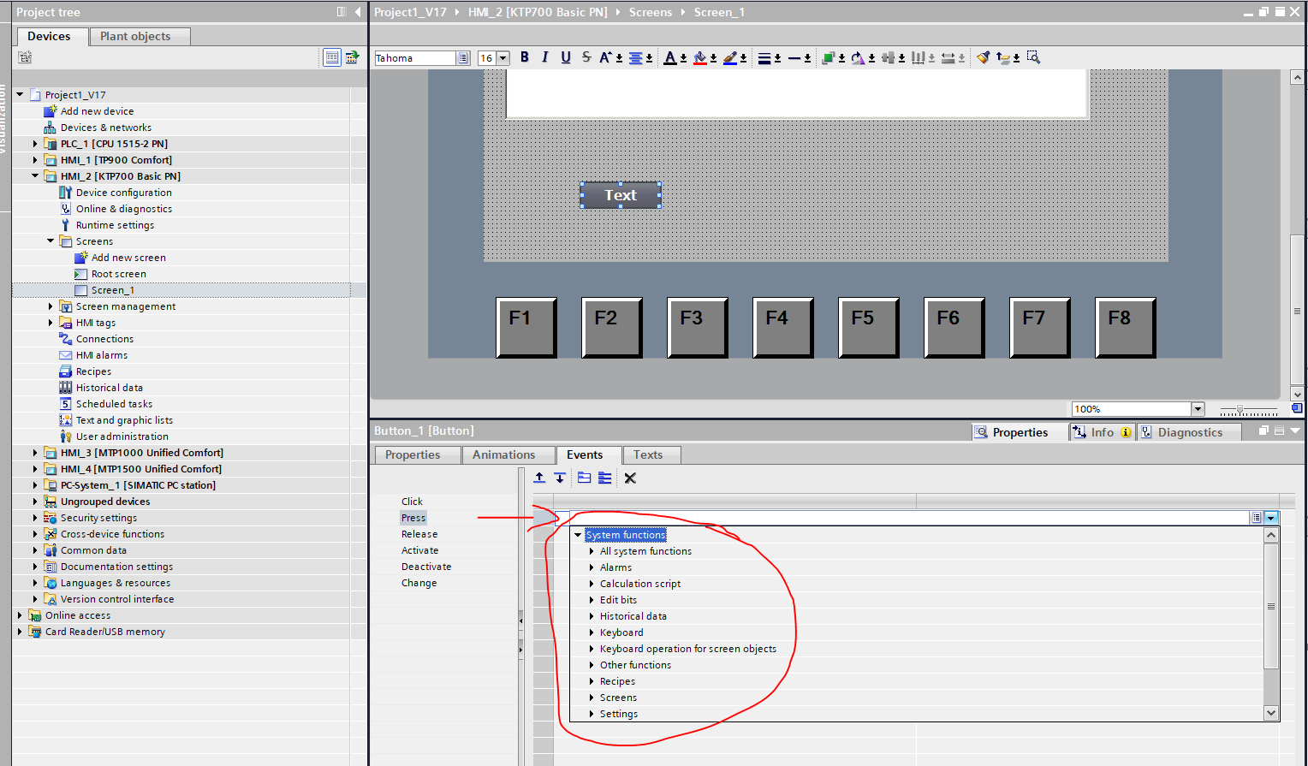Click the zoom slider handle
Viewport: 1308px width, 766px height.
[1240, 410]
